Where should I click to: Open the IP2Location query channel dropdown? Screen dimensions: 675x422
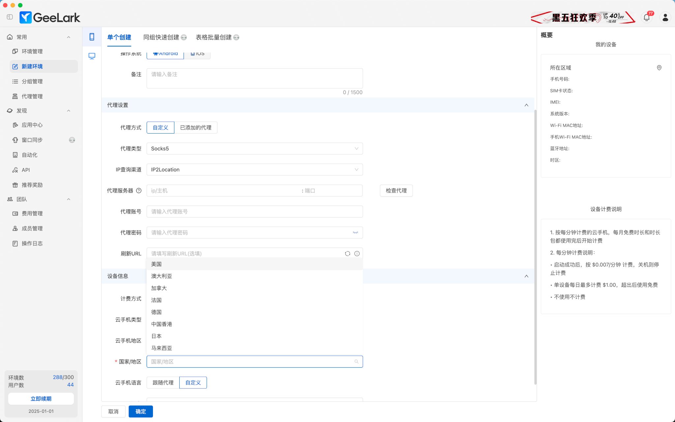tap(254, 170)
